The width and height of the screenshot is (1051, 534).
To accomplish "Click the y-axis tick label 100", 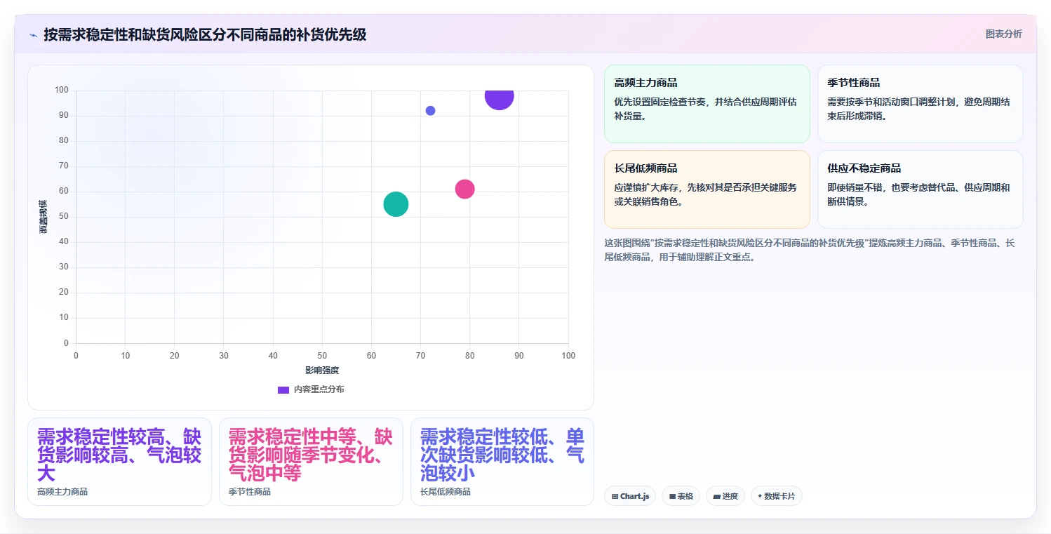I will point(61,90).
